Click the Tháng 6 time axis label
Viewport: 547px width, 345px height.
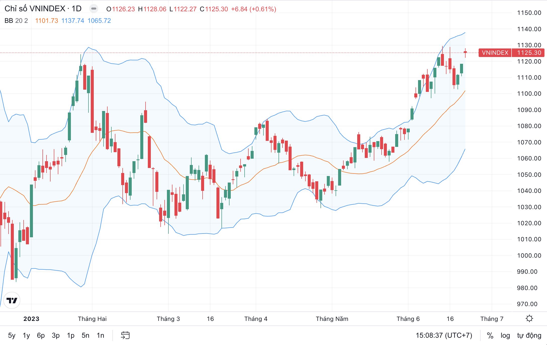click(408, 319)
